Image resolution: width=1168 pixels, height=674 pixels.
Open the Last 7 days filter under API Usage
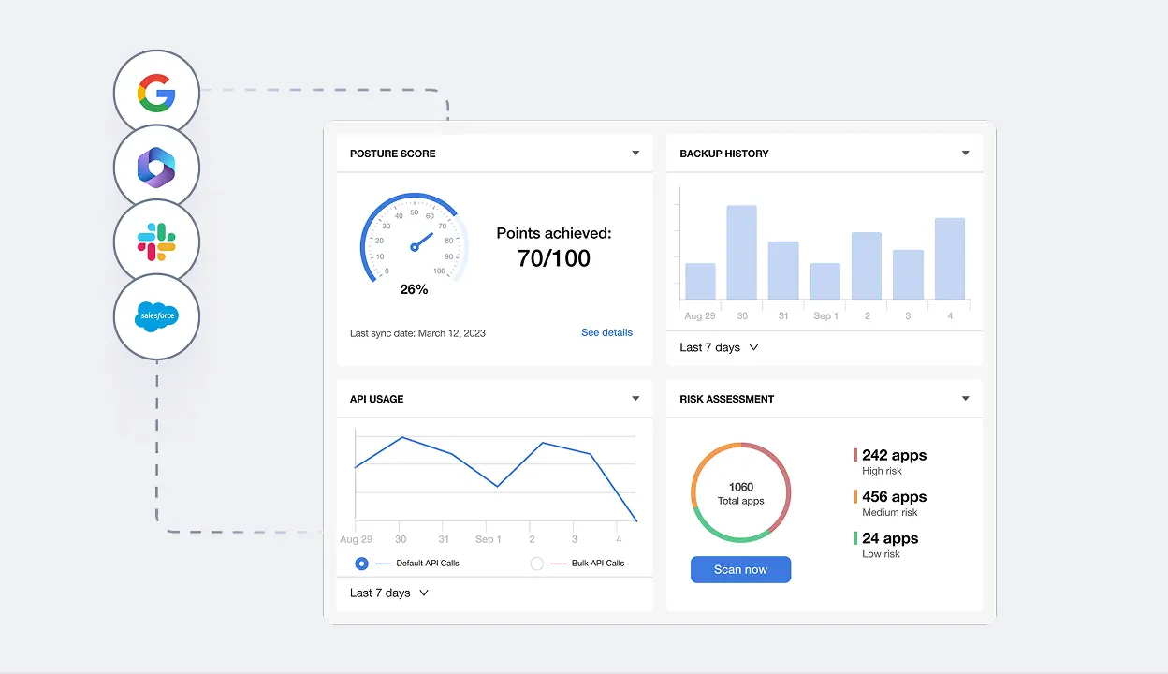coord(387,593)
